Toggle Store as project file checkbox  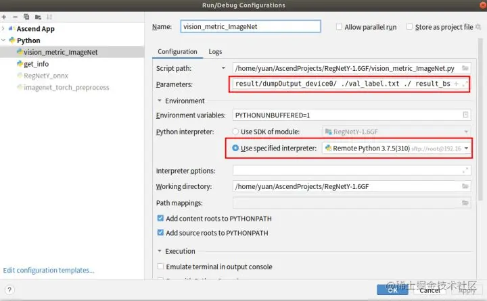[x=410, y=27]
